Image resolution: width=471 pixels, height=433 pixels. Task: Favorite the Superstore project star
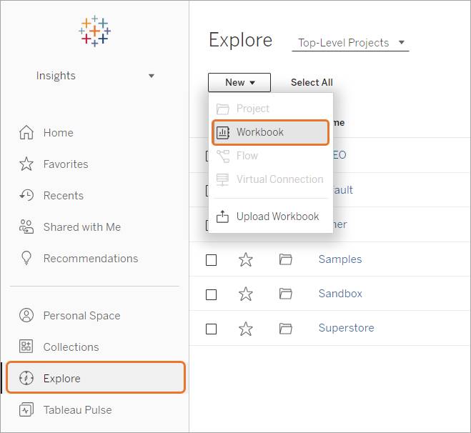point(246,329)
